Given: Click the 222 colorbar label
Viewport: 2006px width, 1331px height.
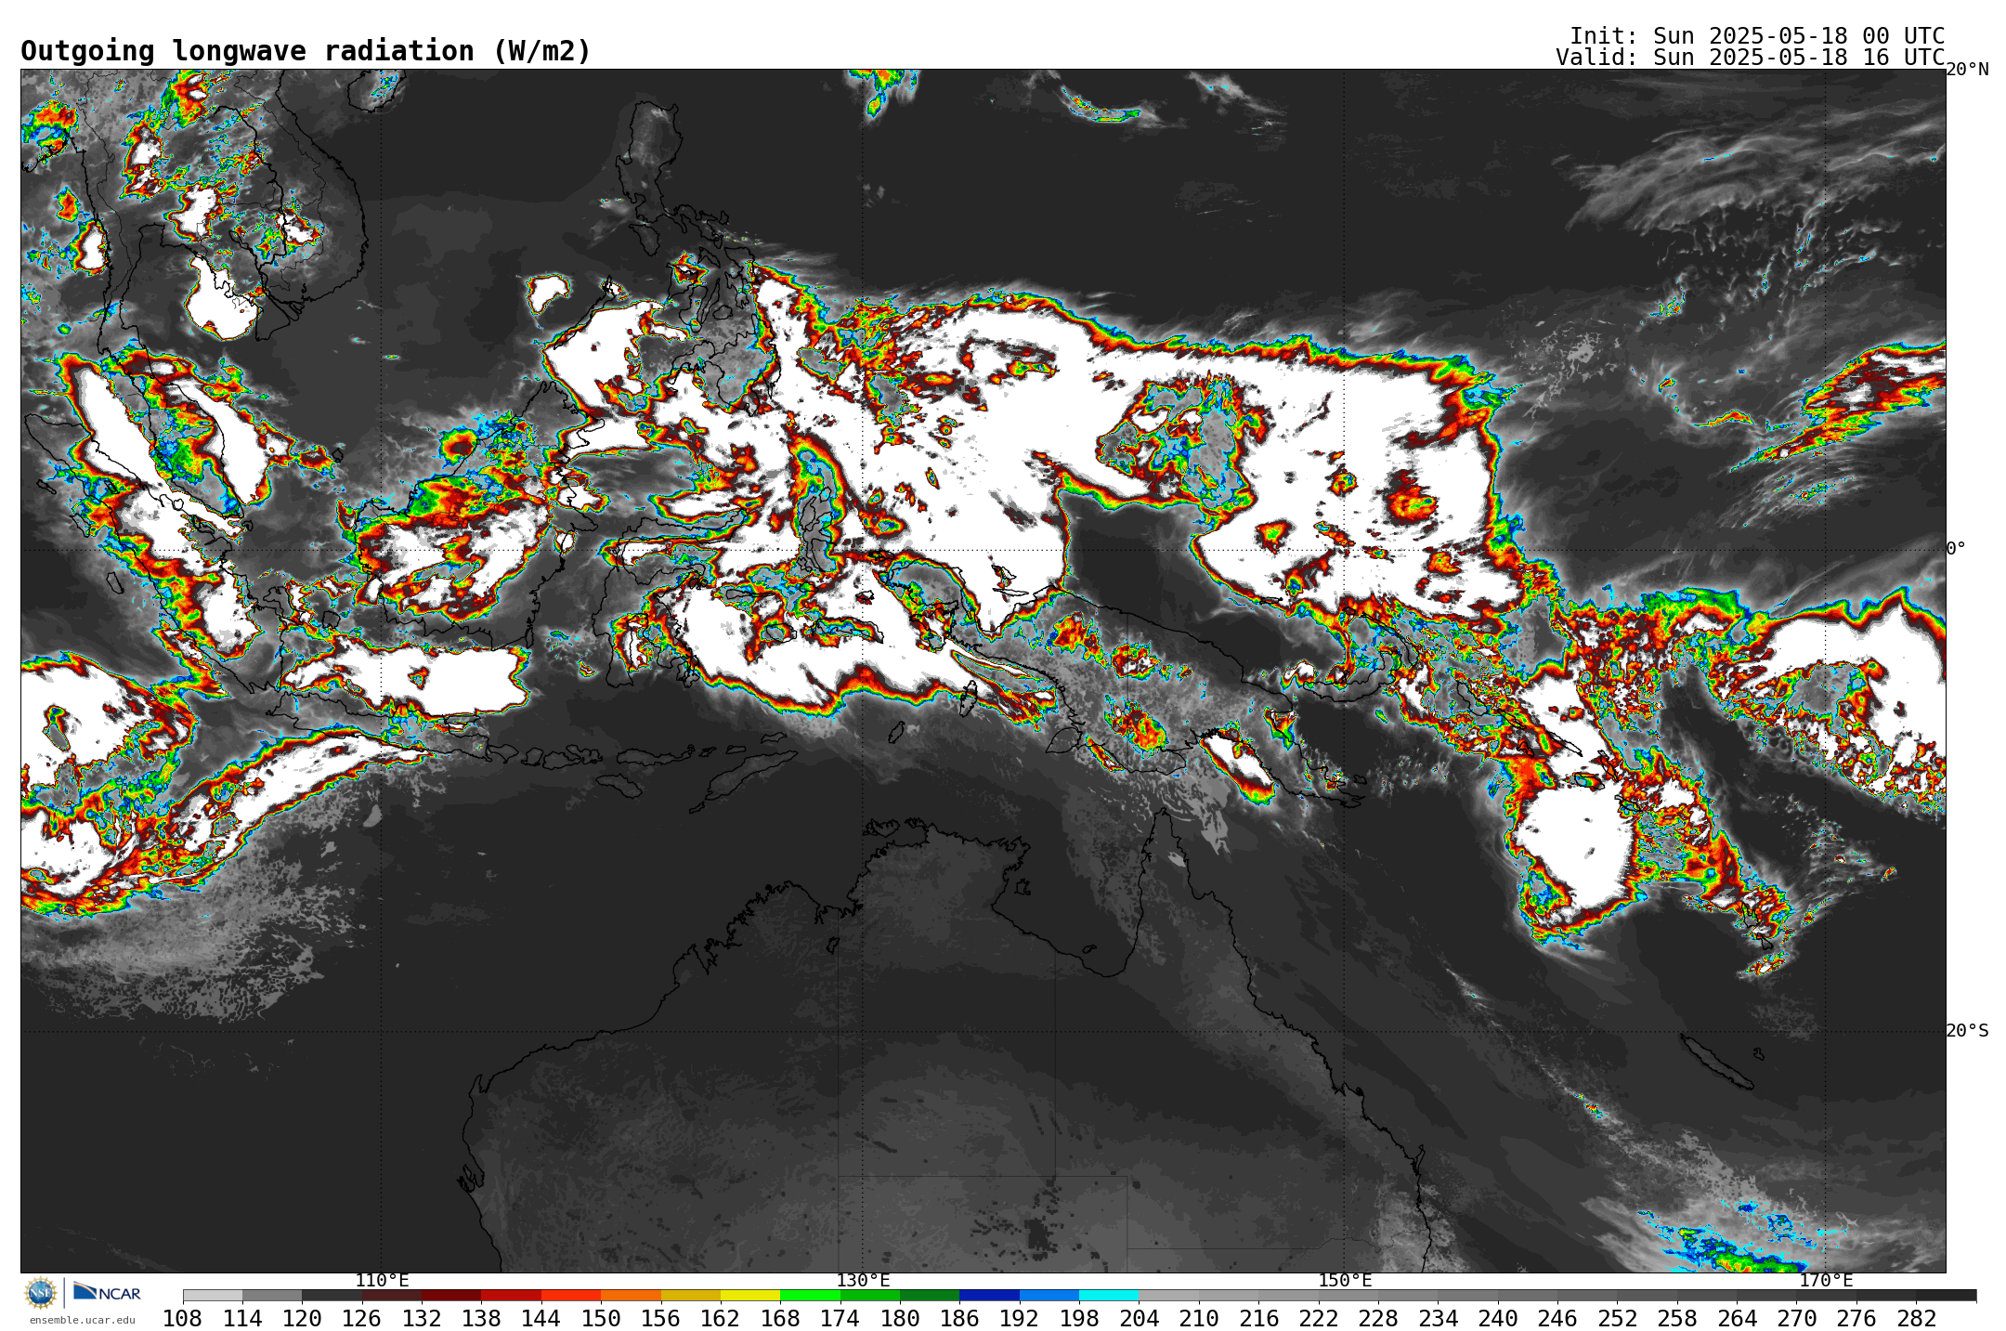Looking at the screenshot, I should click(1319, 1319).
